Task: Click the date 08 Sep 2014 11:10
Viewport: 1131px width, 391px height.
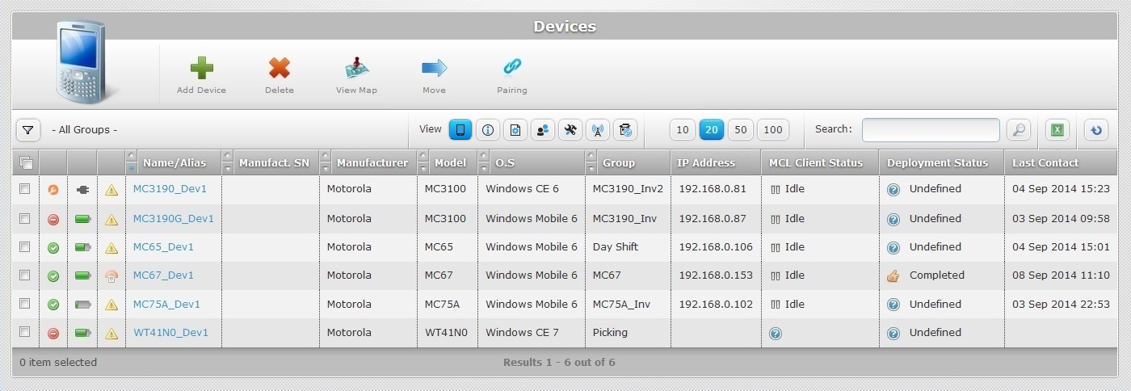Action: 1061,275
